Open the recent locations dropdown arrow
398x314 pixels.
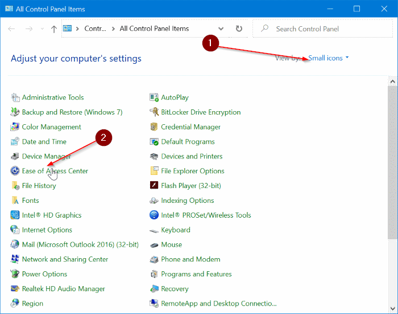coord(42,28)
